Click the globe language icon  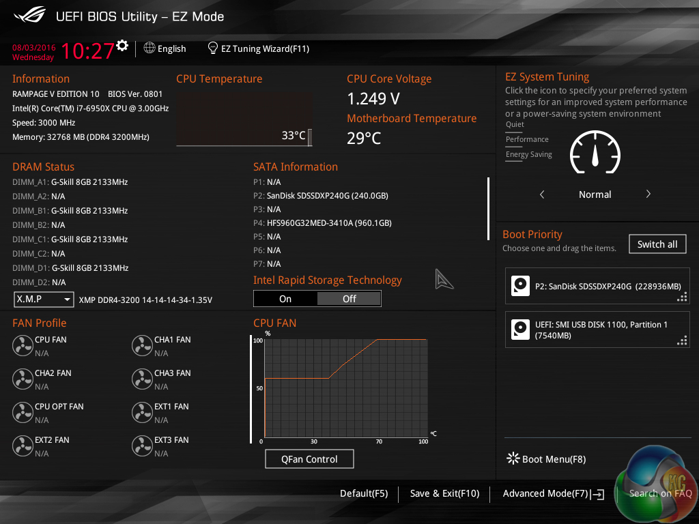(149, 48)
